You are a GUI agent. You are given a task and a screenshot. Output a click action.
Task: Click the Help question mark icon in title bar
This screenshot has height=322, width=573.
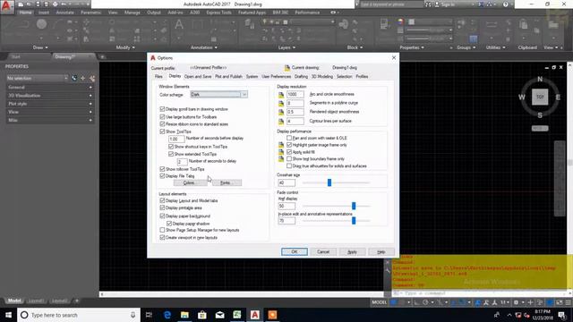[505, 4]
